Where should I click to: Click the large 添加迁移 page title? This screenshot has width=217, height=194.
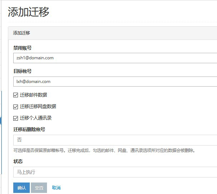pos(28,12)
